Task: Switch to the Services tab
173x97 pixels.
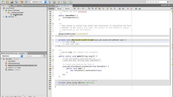Action: pos(19,6)
